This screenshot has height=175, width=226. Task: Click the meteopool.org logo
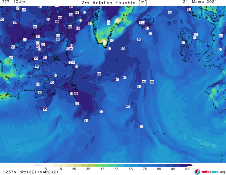(210, 172)
